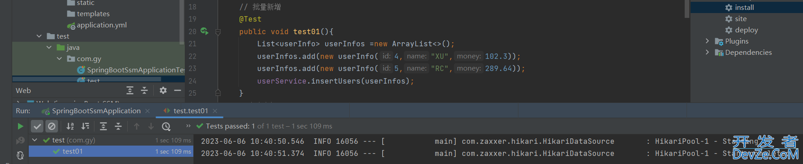Collapse all test results icon
The width and height of the screenshot is (803, 164).
[118, 126]
